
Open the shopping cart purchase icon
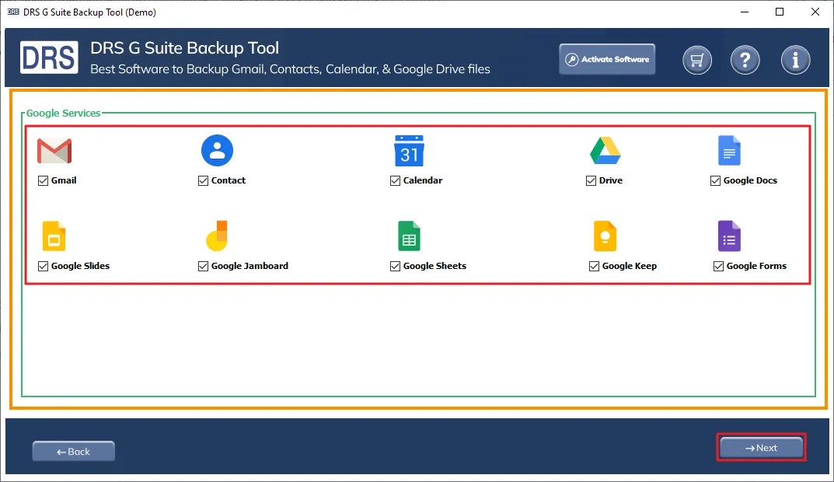pos(696,60)
